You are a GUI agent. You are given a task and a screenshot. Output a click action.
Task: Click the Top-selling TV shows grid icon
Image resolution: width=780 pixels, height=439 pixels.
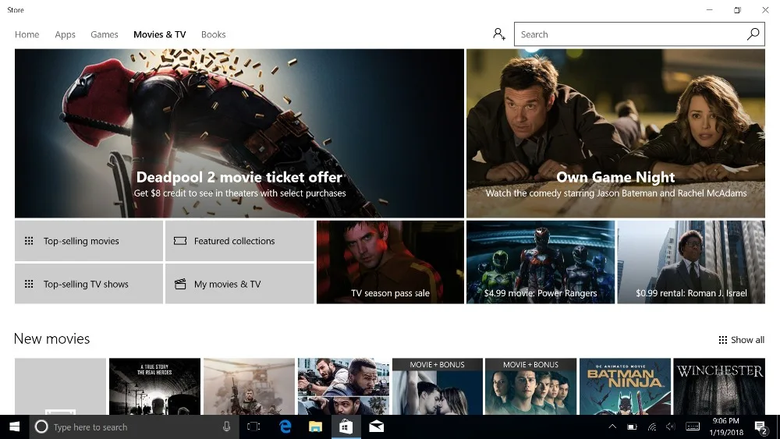coord(29,284)
